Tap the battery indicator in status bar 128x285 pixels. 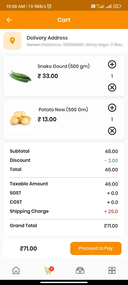click(x=117, y=6)
